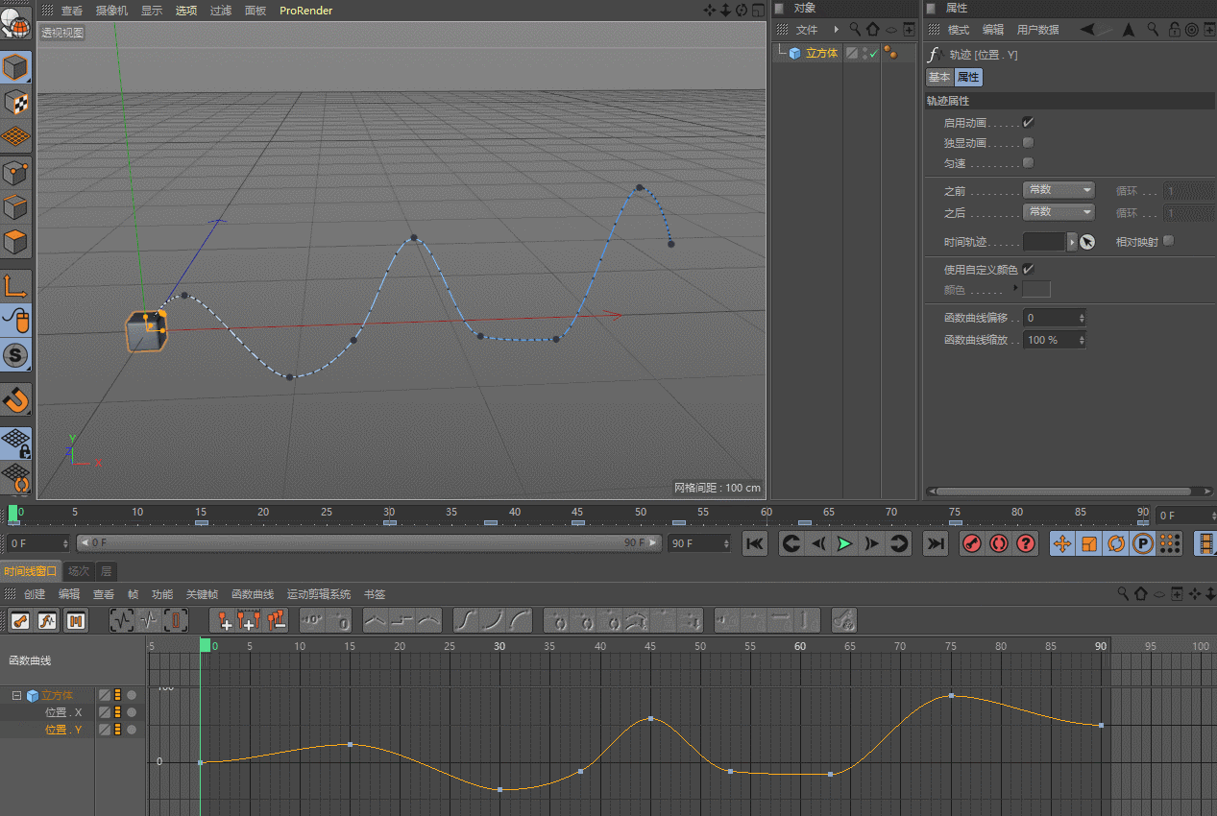The height and width of the screenshot is (816, 1217).
Task: Open 之后 dropdown set to 常数
Action: pyautogui.click(x=1059, y=211)
